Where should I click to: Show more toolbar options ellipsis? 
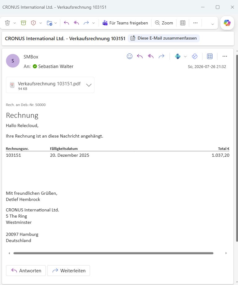tap(195, 23)
